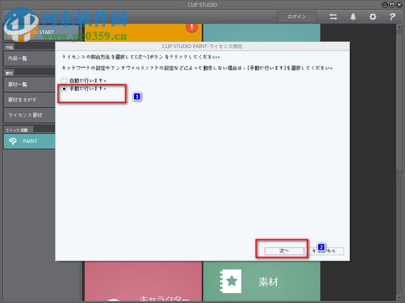Open the help question mark icon
Screen dimensions: 405x303
coord(392,17)
